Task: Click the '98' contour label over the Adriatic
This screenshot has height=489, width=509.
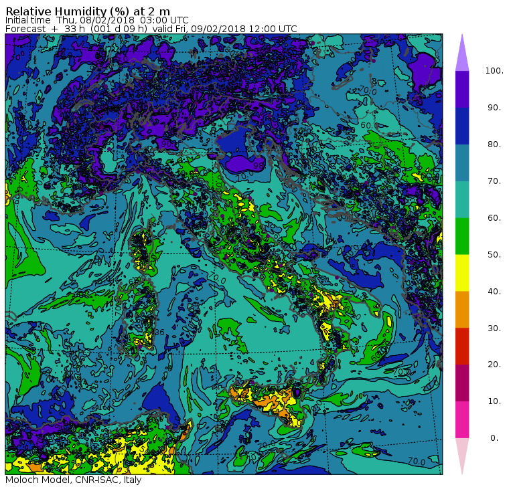Action: point(259,166)
